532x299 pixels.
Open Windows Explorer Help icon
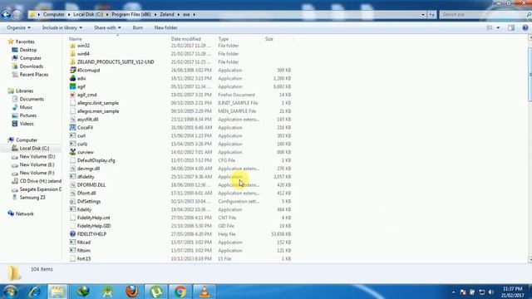525,27
